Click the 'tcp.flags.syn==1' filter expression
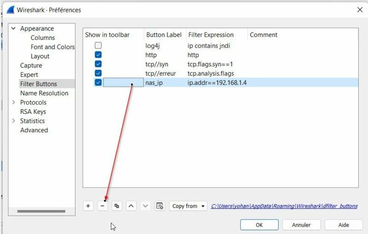 click(x=210, y=64)
